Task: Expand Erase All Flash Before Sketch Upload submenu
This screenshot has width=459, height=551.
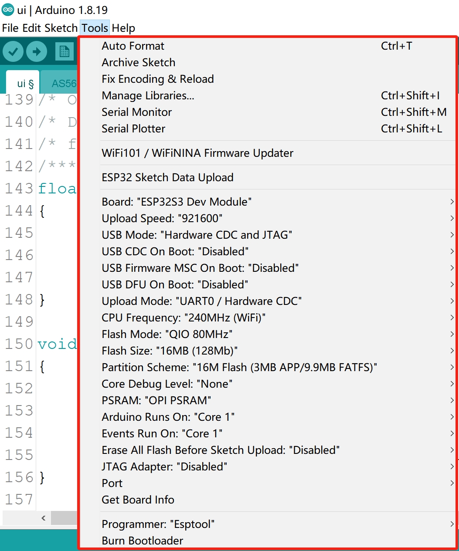Action: 267,450
